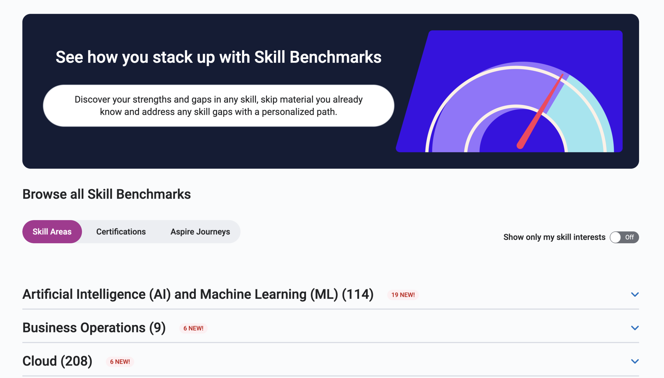
Task: Click the 19 NEW! badge
Action: (403, 295)
